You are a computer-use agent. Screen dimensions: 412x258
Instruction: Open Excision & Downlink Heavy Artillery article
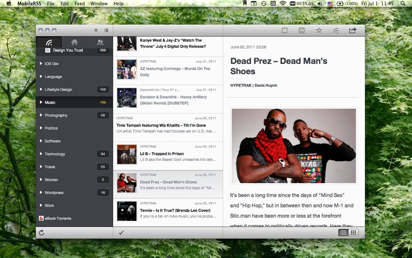coord(168,99)
